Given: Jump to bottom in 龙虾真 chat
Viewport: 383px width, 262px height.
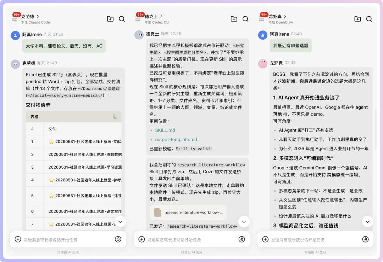Looking at the screenshot, I should (x=368, y=222).
